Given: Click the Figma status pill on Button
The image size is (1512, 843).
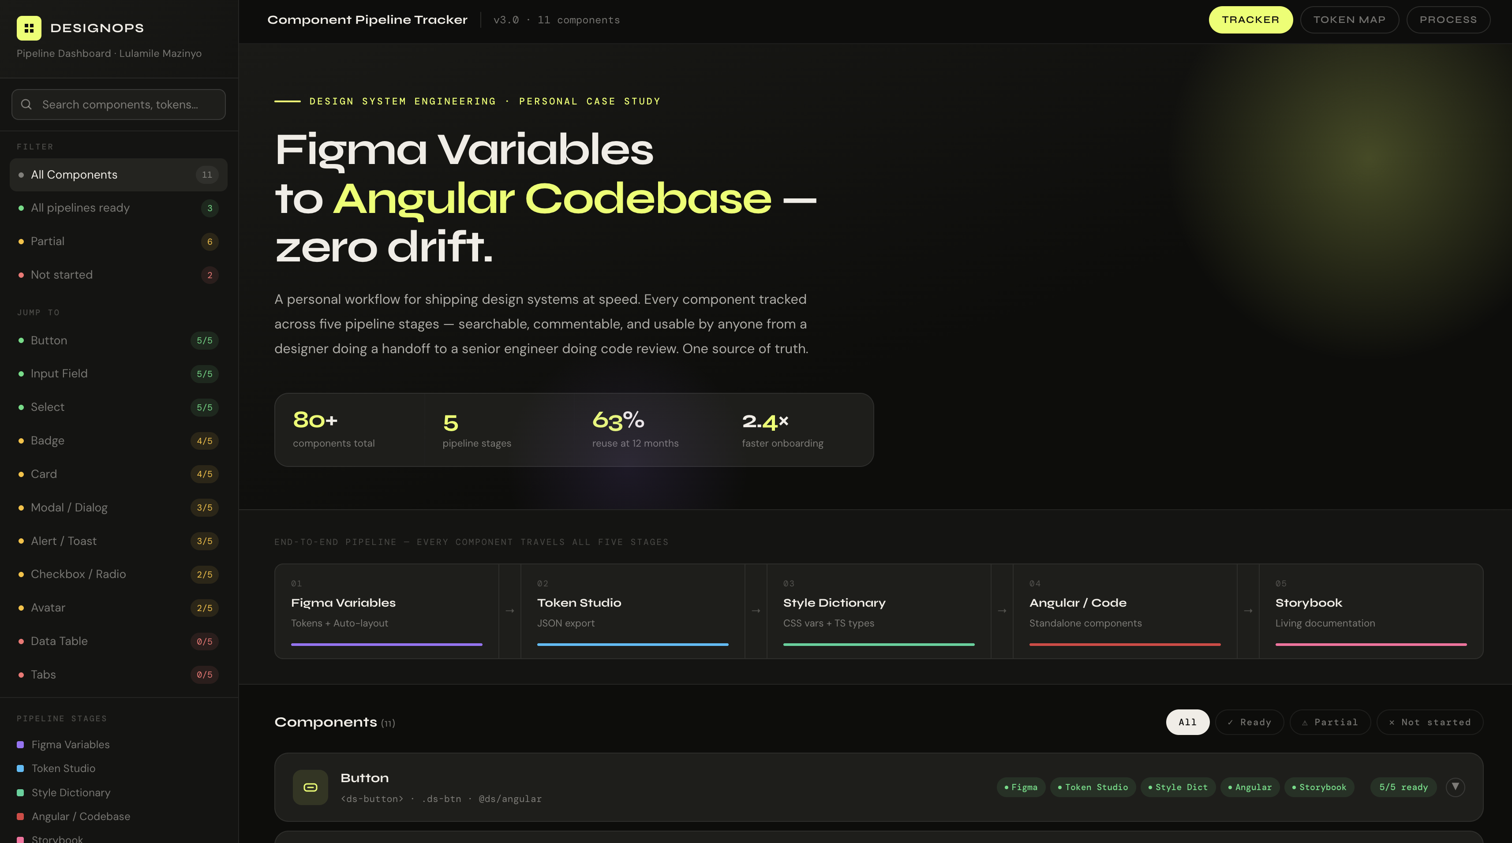Looking at the screenshot, I should click(1021, 788).
